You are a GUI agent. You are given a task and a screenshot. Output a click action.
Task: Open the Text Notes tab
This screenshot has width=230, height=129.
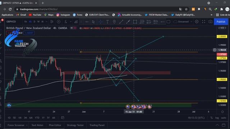[x=37, y=125]
